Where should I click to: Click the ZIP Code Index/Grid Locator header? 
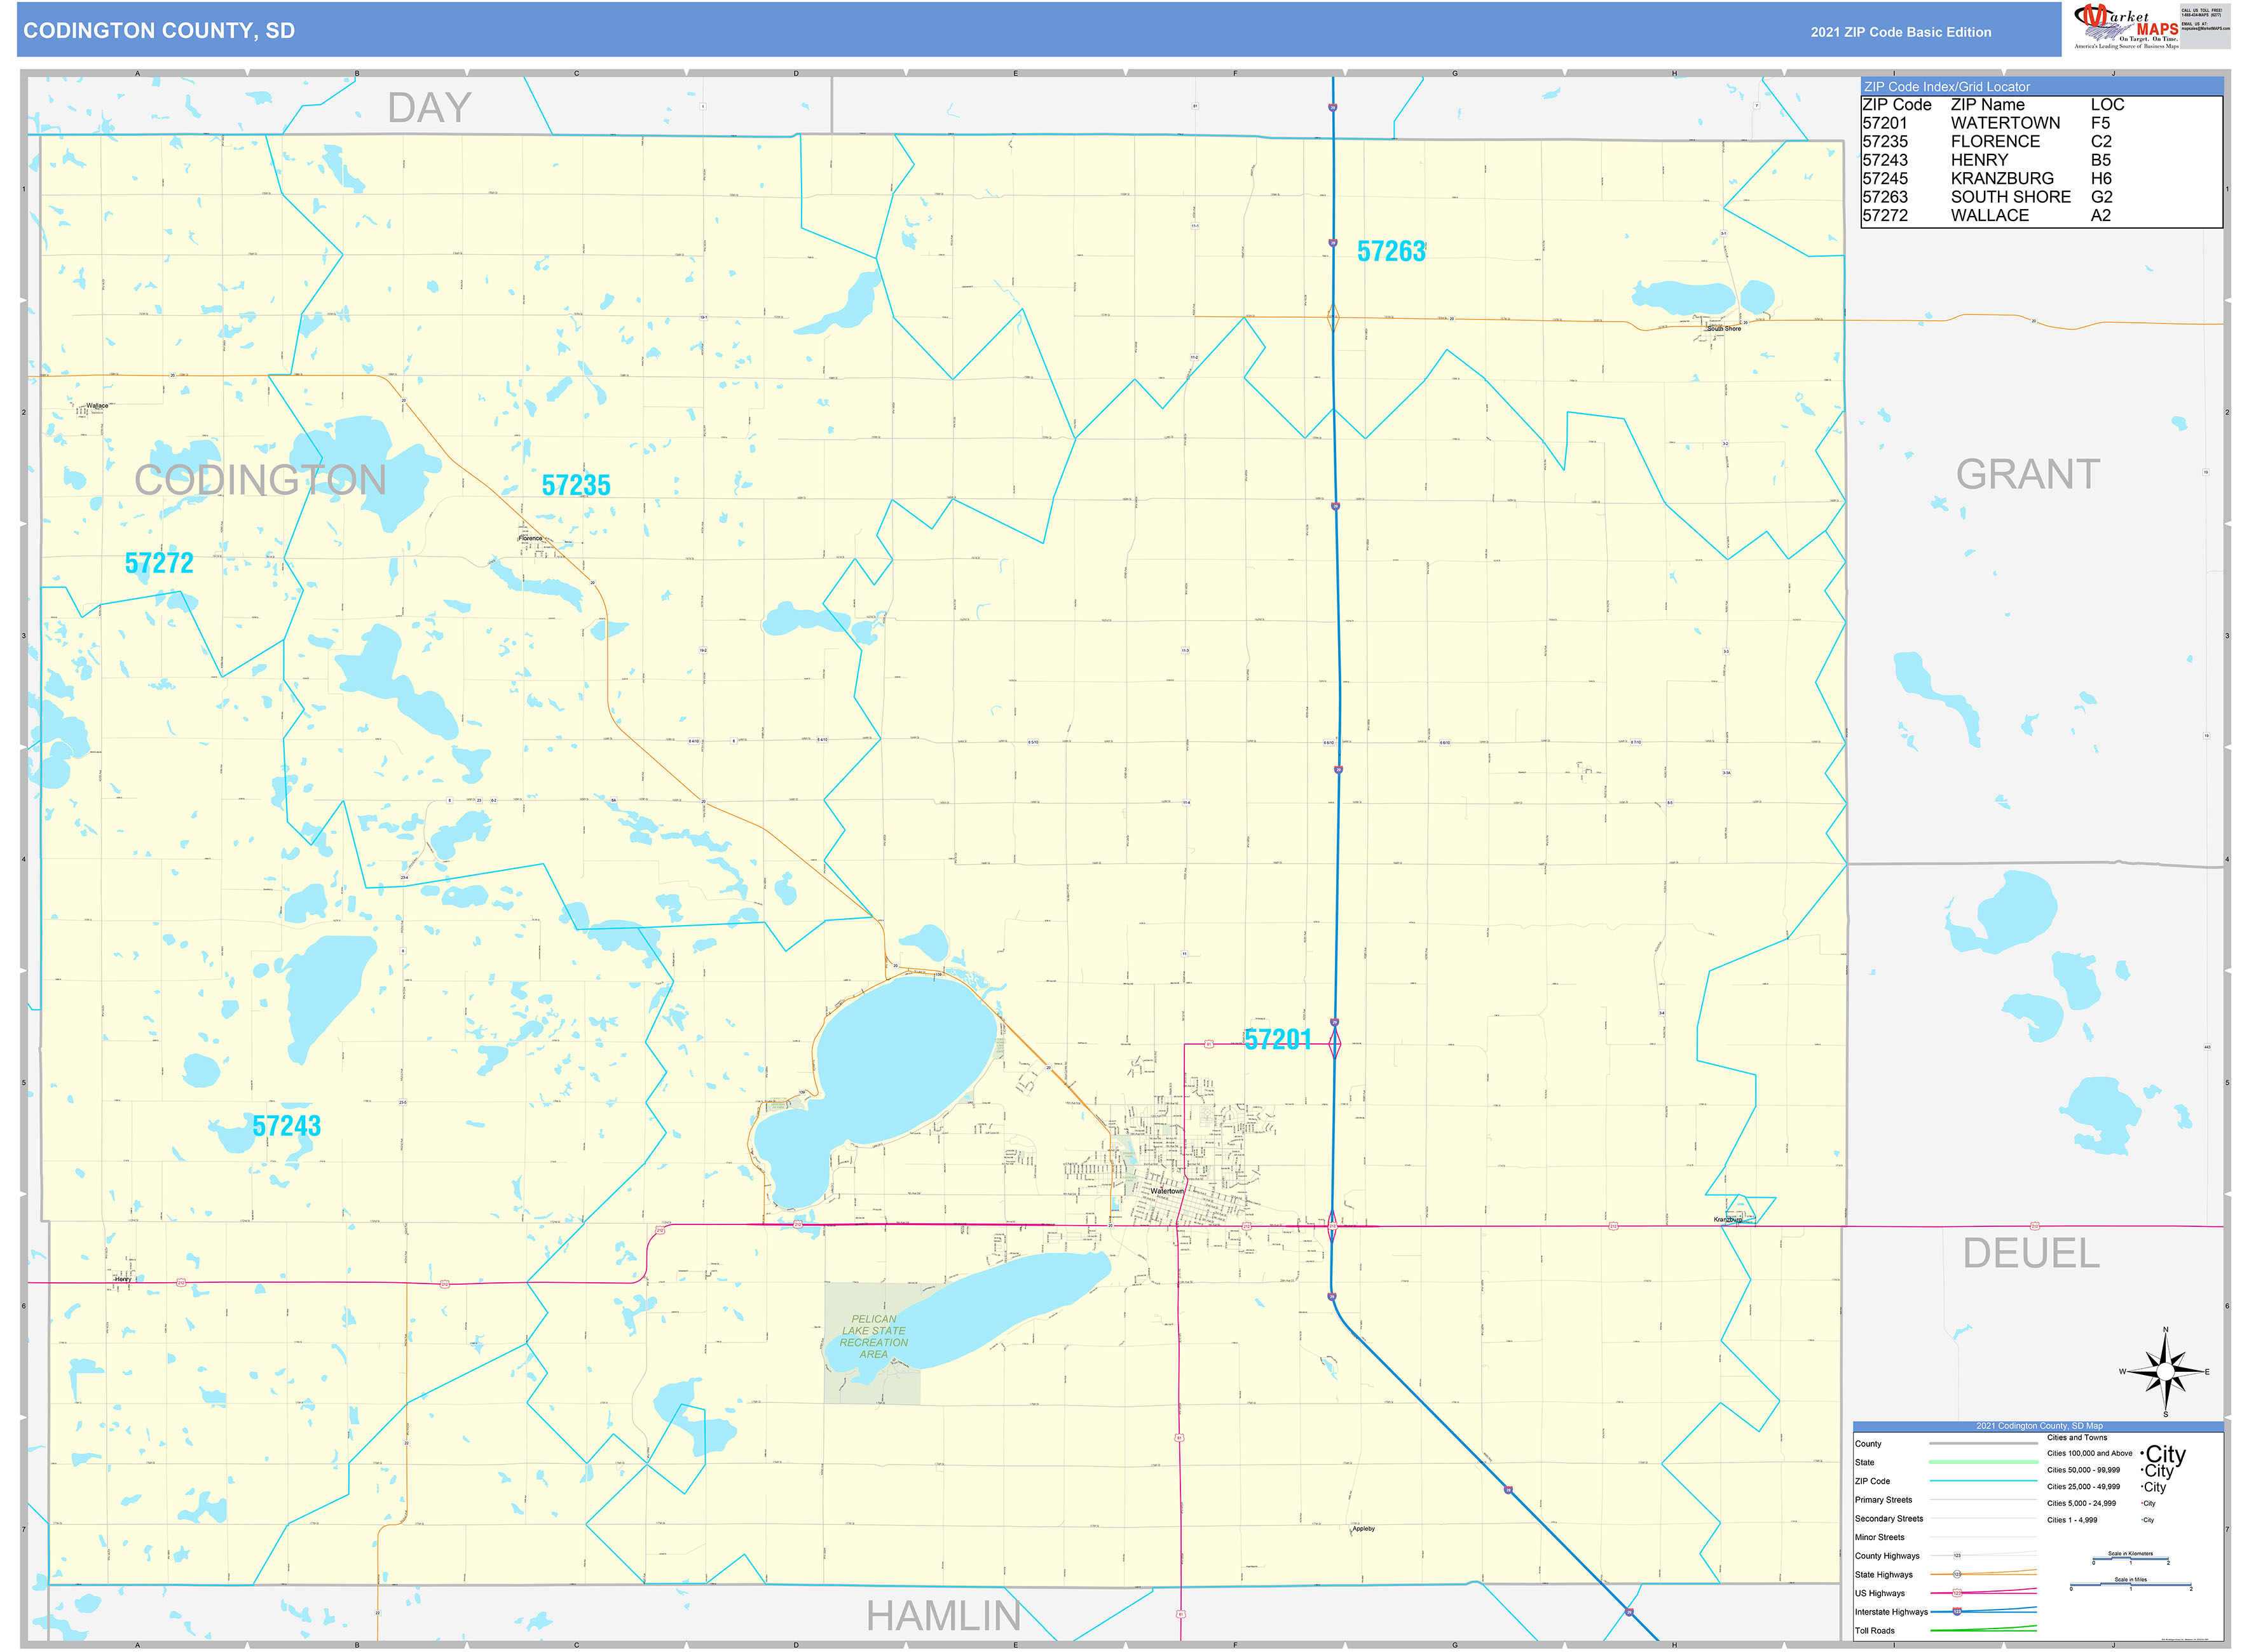tap(1947, 87)
